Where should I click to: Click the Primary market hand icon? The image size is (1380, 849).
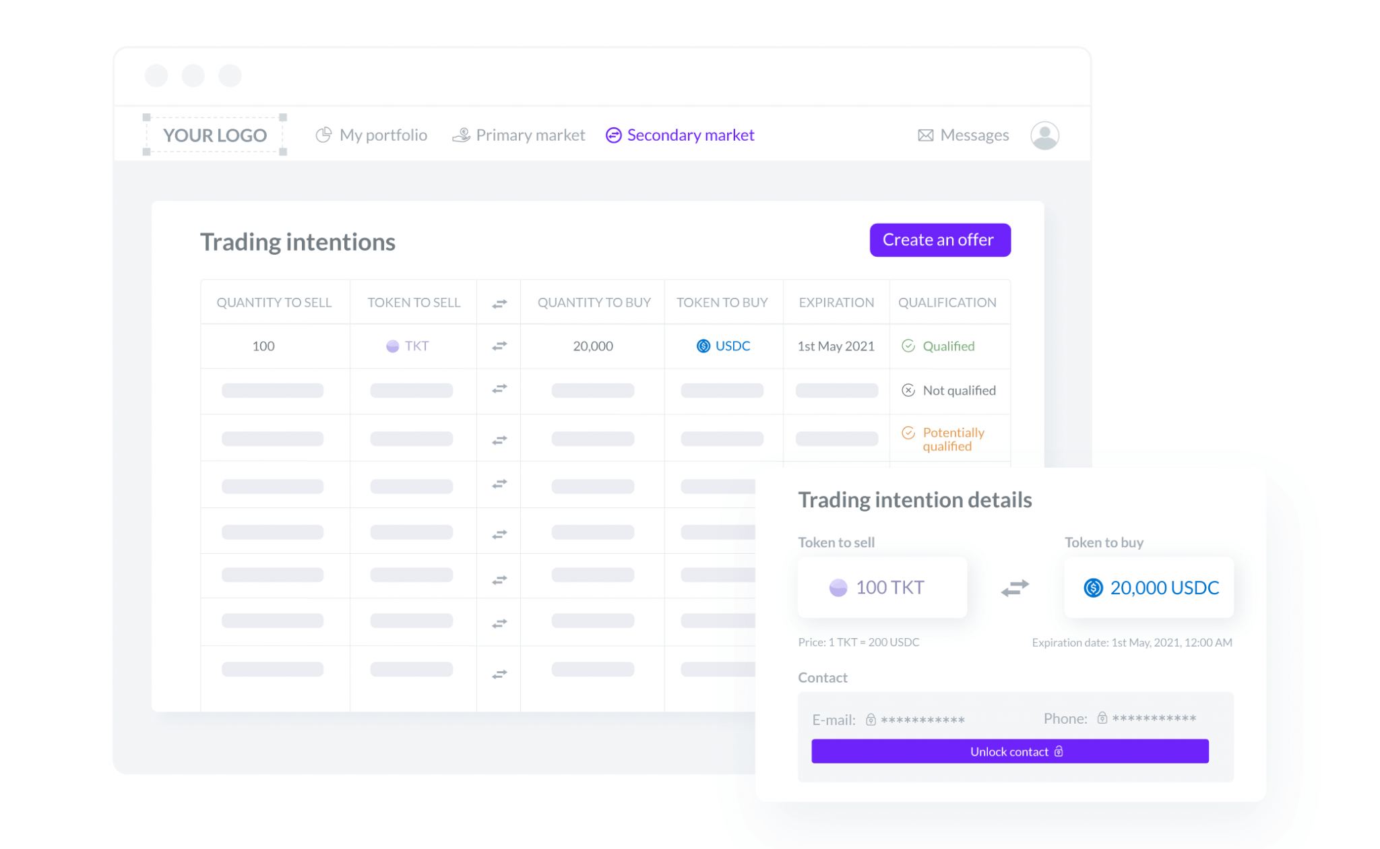(x=461, y=135)
